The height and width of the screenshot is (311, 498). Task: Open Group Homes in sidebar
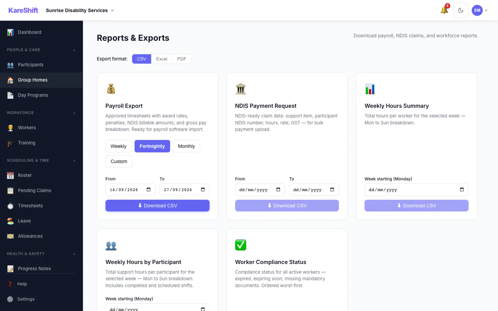click(41, 80)
